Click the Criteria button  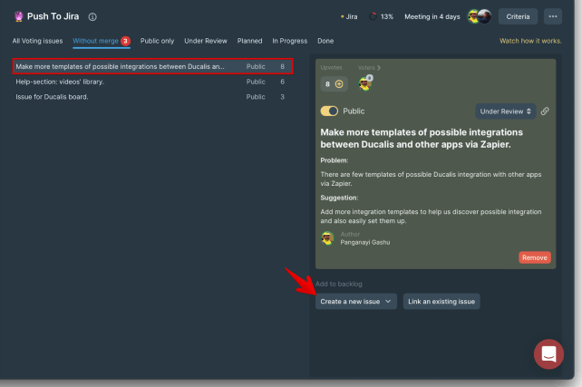pyautogui.click(x=518, y=16)
